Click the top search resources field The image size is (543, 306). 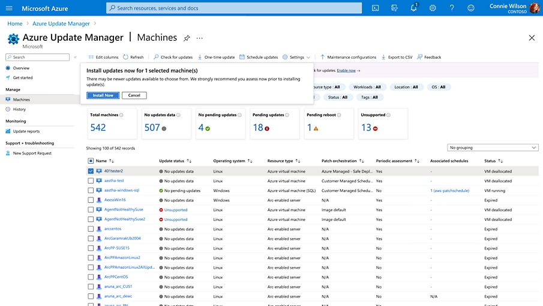click(234, 8)
